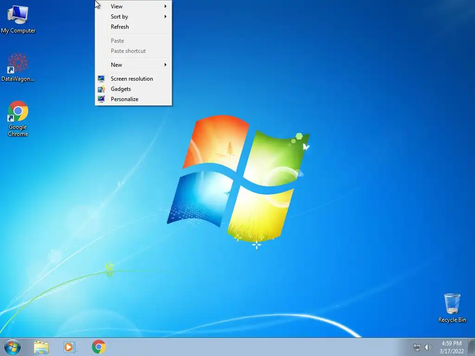Viewport: 475px width, 356px height.
Task: Expand the New submenu
Action: coord(134,65)
